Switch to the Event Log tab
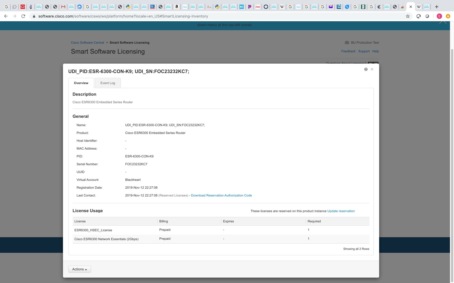The image size is (454, 283). pyautogui.click(x=108, y=83)
